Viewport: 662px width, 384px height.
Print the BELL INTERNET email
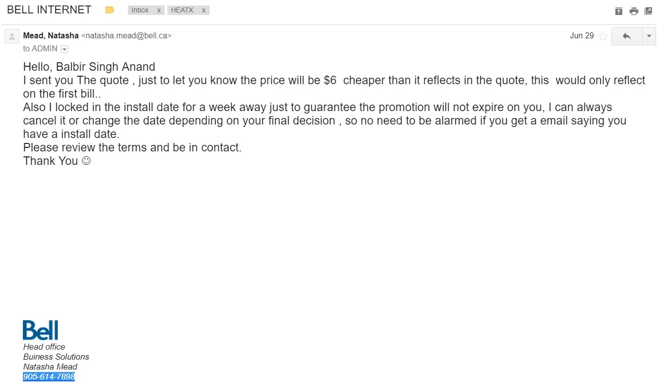click(634, 11)
